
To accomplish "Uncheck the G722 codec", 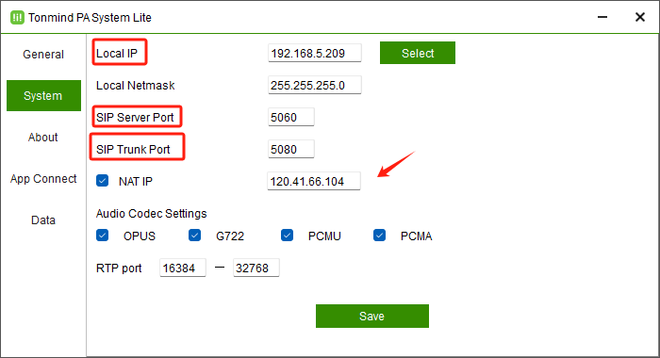I will (194, 236).
